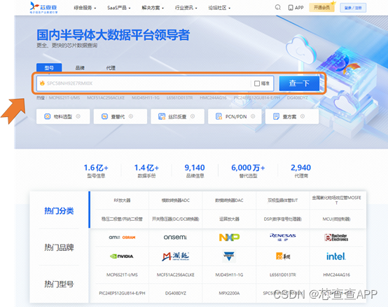Open hot model MPX2200A in table
This screenshot has width=388, height=307.
[229, 293]
